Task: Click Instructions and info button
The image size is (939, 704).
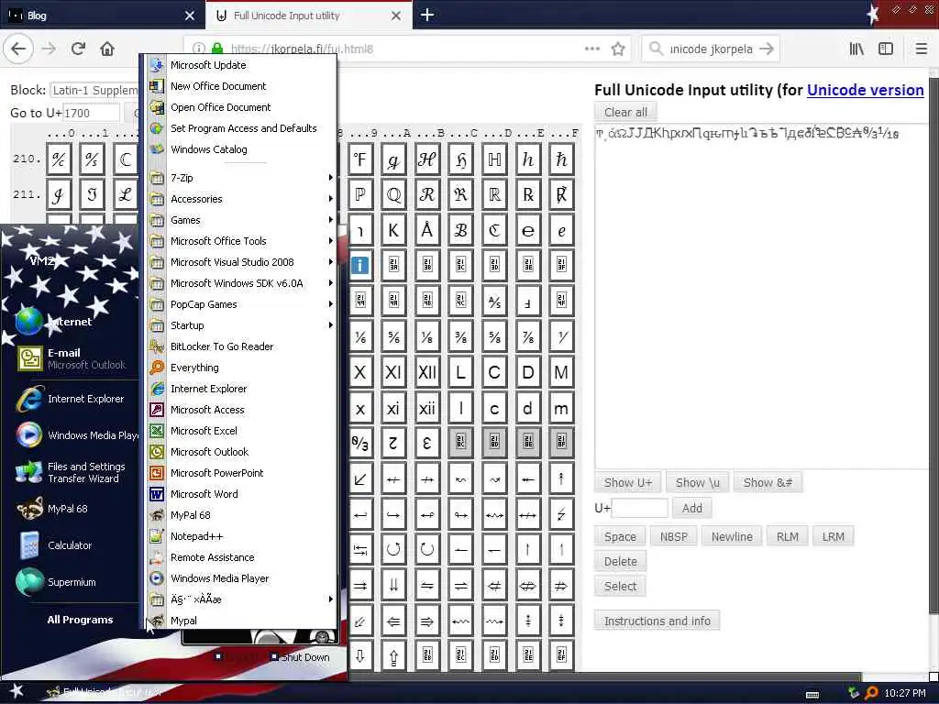Action: coord(657,621)
